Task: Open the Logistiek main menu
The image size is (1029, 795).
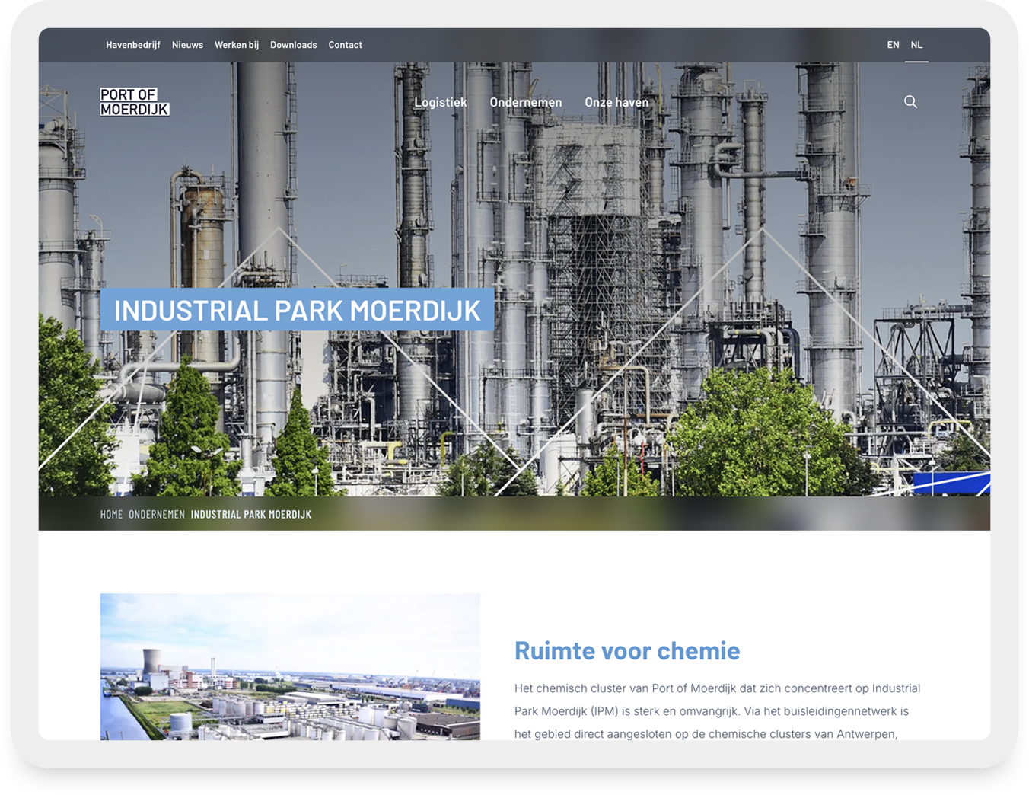Action: coord(440,102)
